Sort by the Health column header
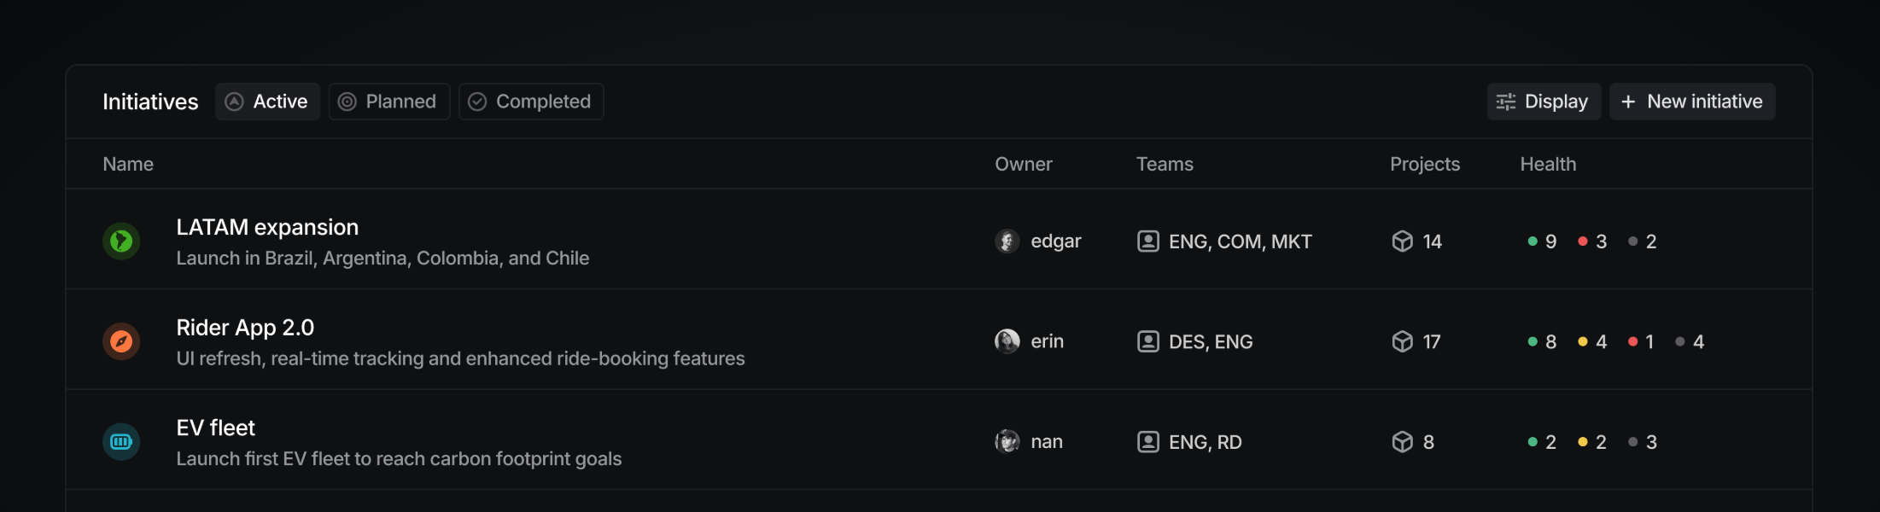1880x512 pixels. click(1548, 164)
